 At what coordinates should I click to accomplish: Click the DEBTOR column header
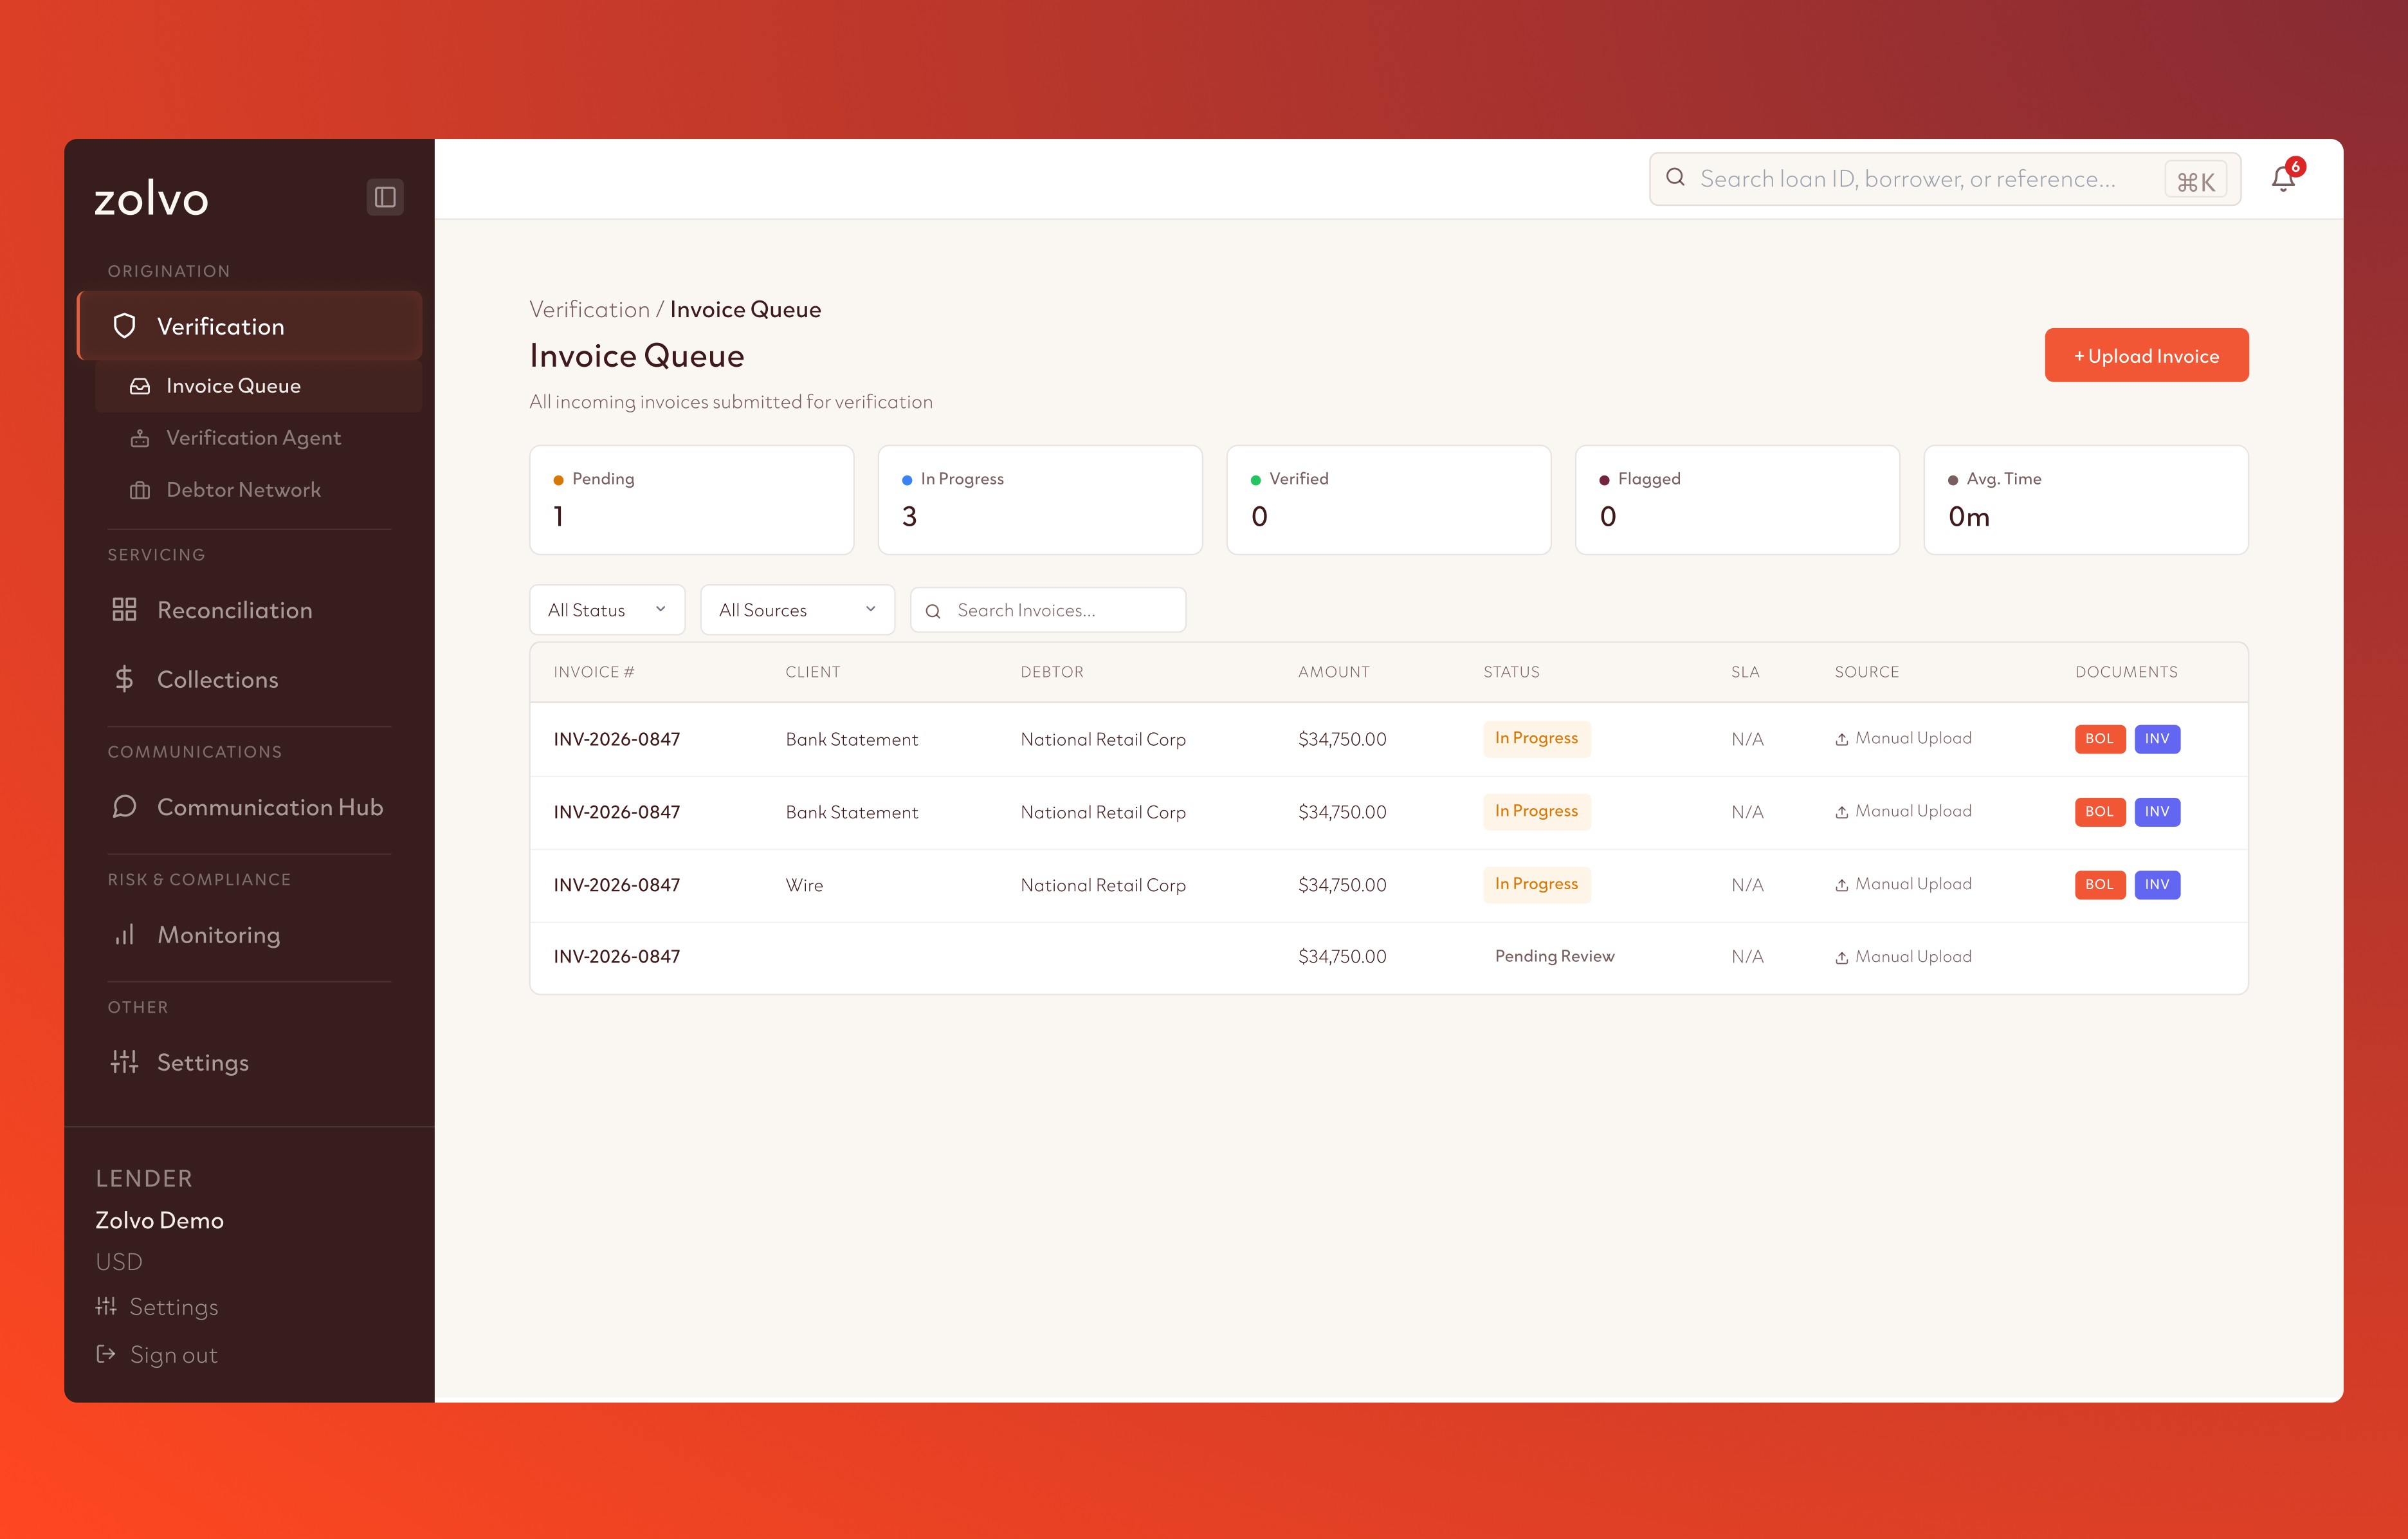point(1052,672)
